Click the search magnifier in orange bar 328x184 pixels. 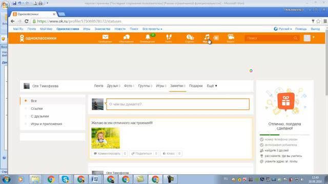pyautogui.click(x=295, y=38)
